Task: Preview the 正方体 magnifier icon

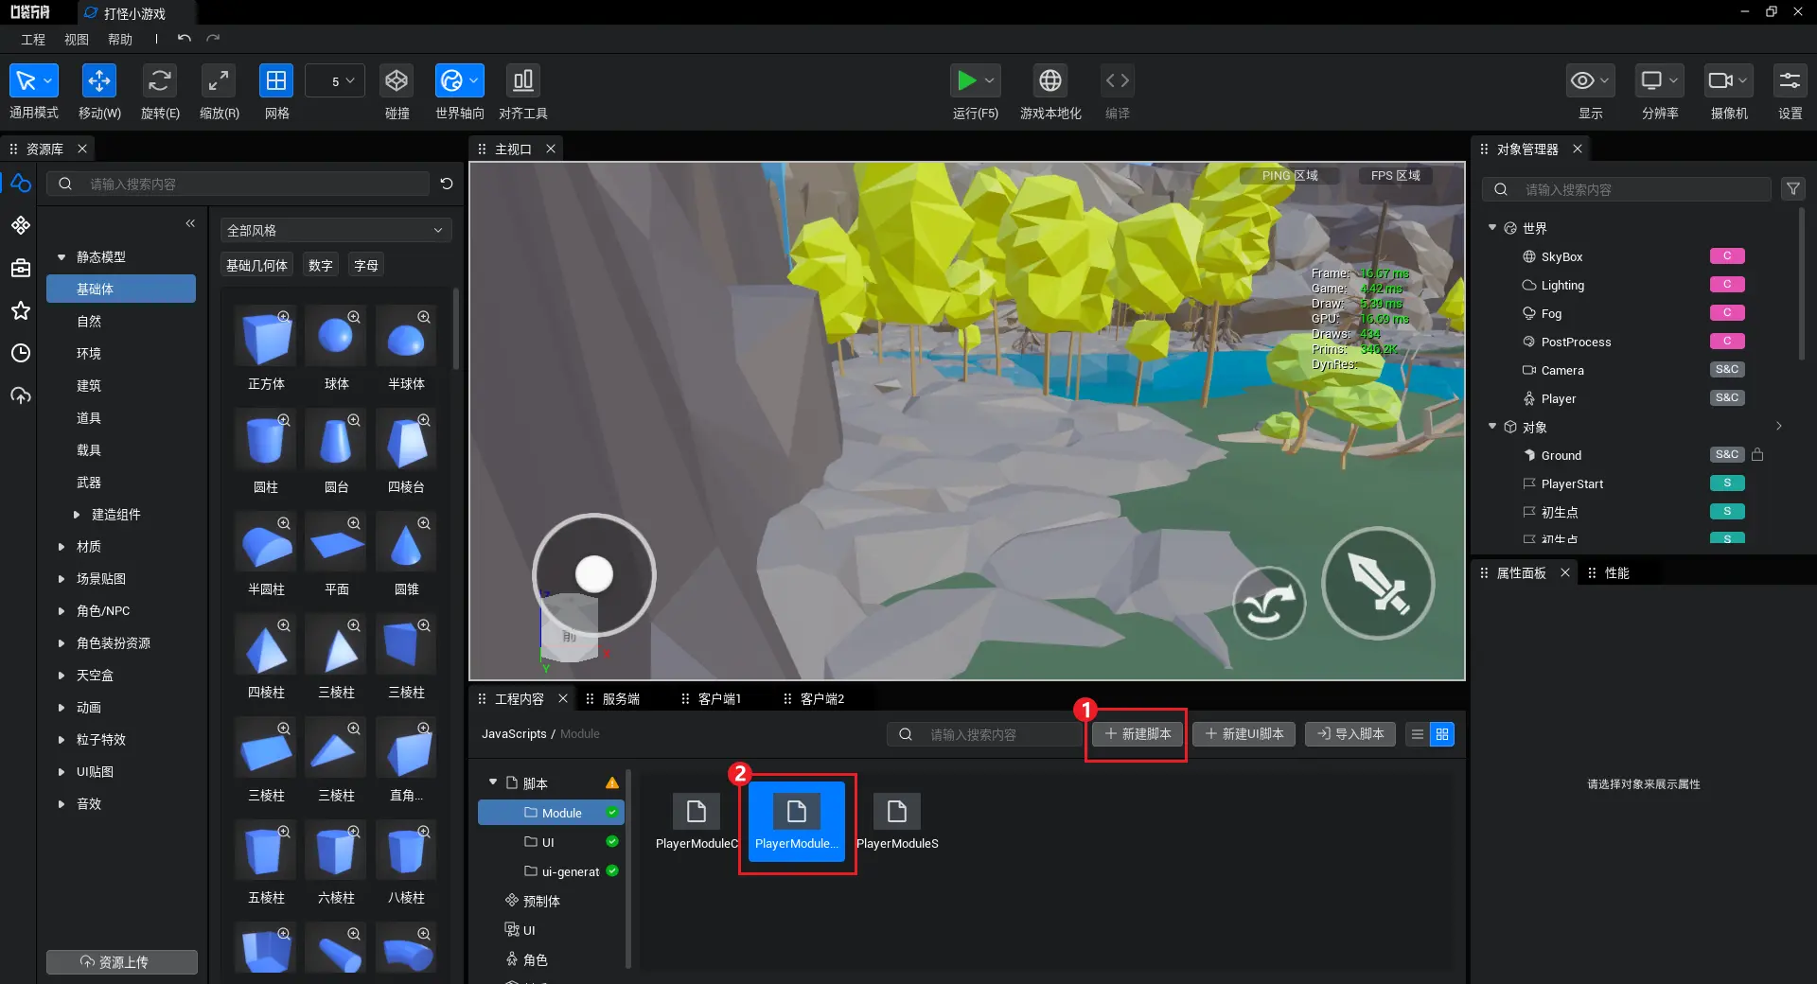Action: (x=283, y=316)
